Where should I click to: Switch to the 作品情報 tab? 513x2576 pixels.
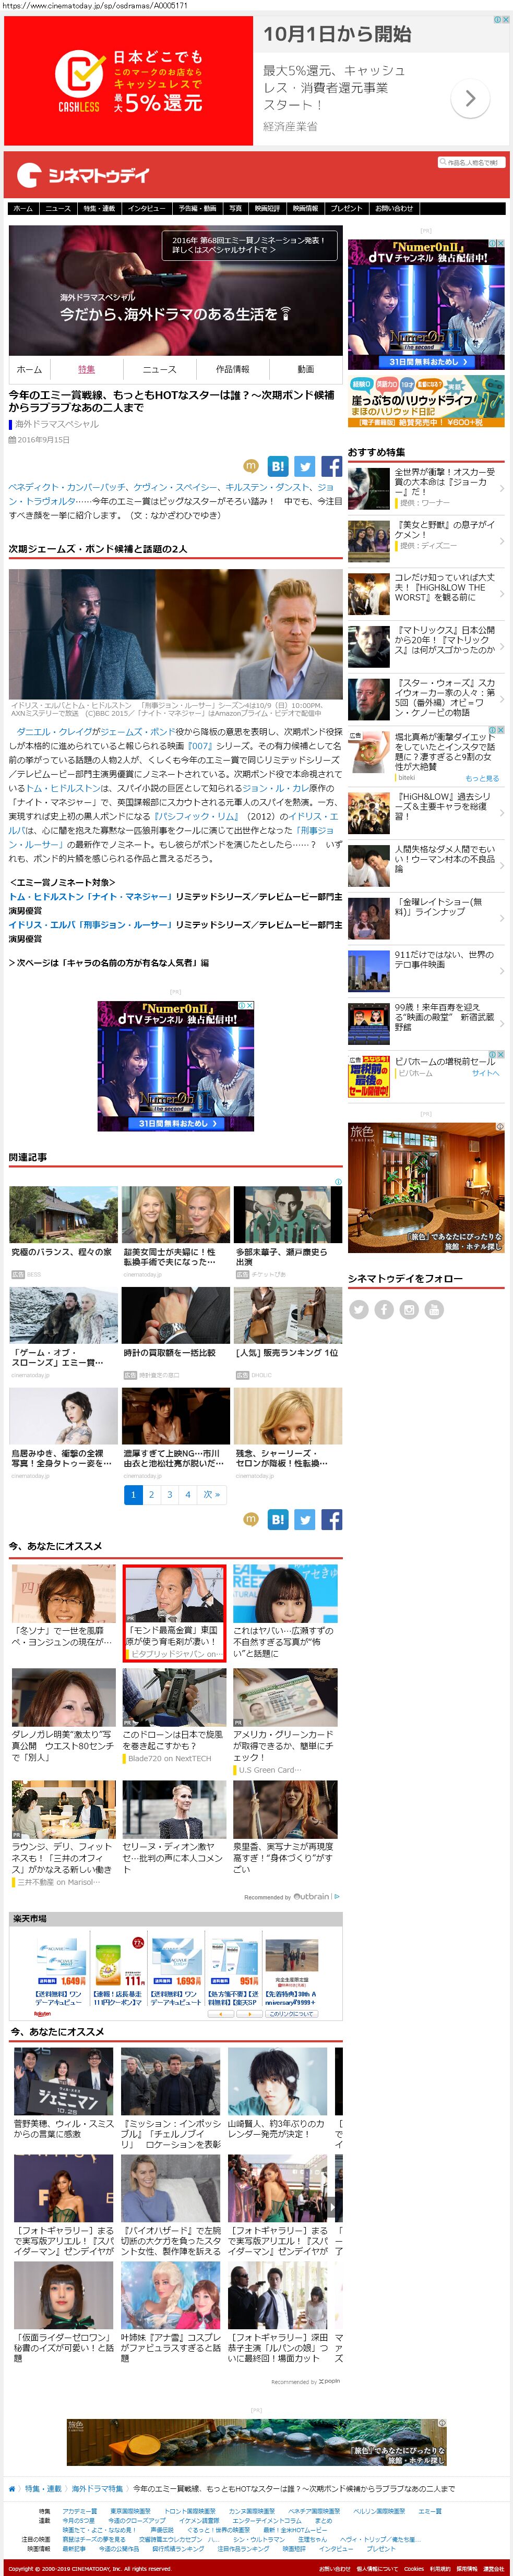click(232, 369)
